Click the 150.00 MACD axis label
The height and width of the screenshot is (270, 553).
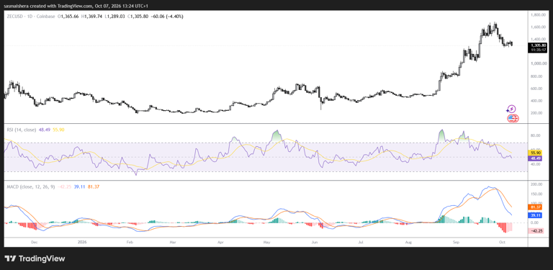(536, 194)
